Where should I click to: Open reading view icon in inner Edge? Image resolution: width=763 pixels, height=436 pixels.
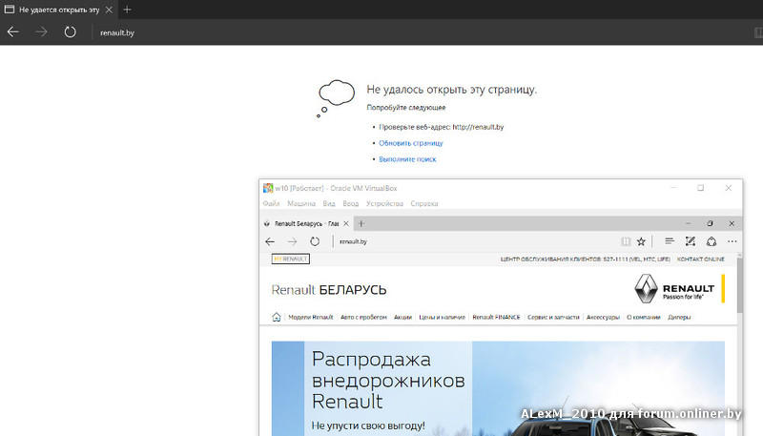(x=625, y=241)
